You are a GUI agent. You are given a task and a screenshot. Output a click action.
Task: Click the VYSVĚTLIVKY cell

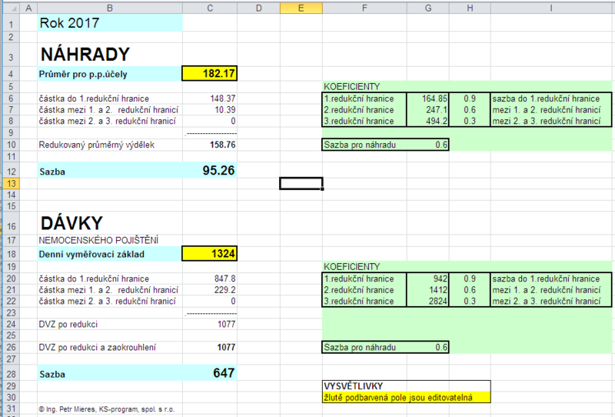click(x=364, y=386)
